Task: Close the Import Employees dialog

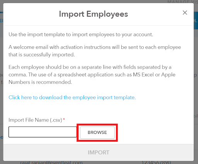Action: (185, 13)
